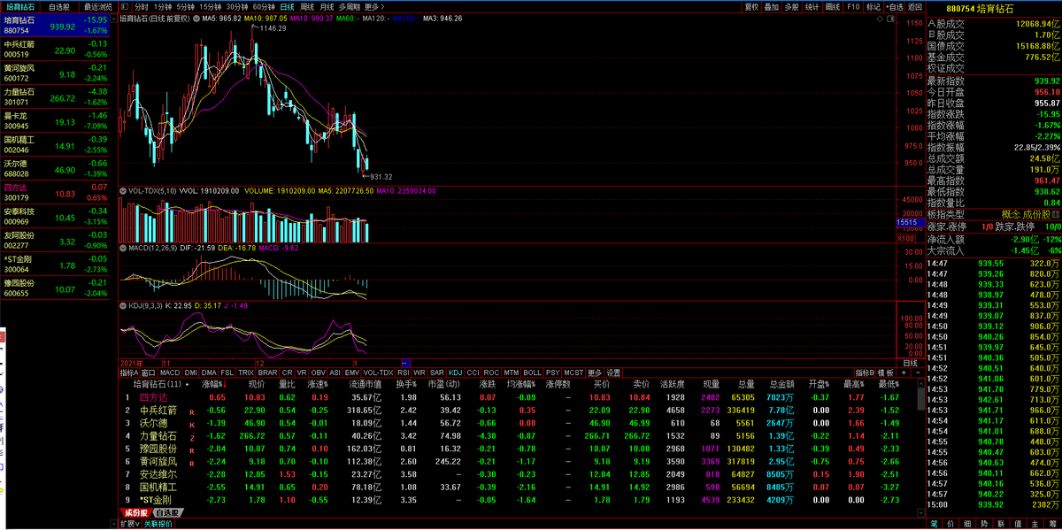Open the 指标B selector
This screenshot has height=530, width=1062.
click(864, 373)
